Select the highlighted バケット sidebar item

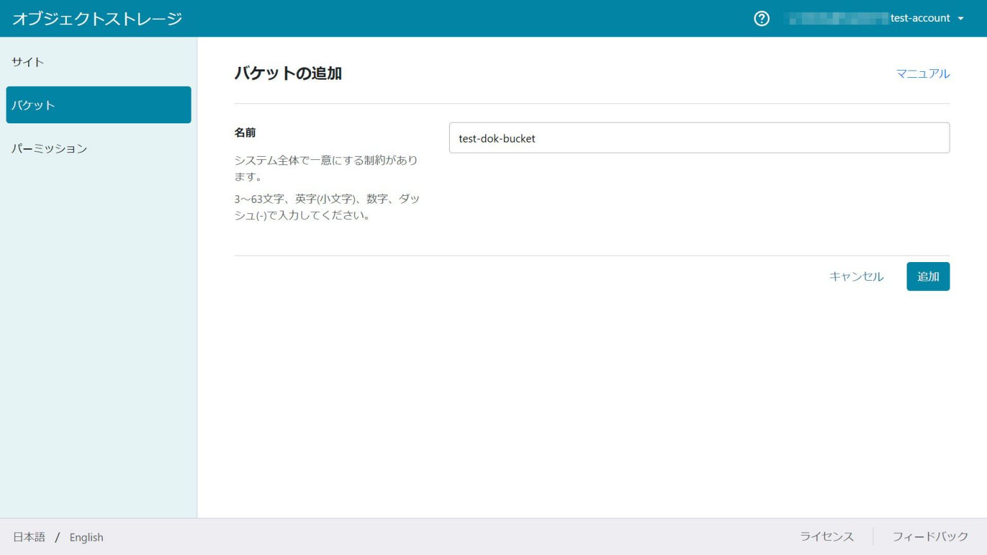tap(33, 105)
